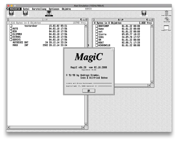Select the EXTRAS folder icon
Viewport: 178px width, 146px height.
(x=11, y=37)
